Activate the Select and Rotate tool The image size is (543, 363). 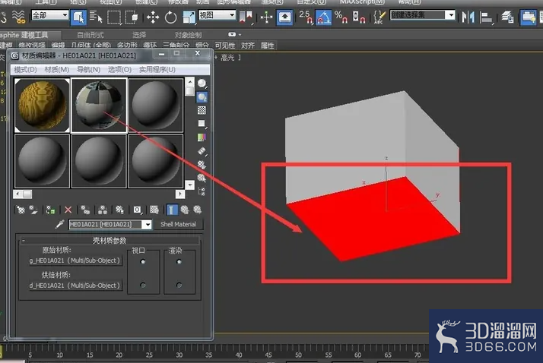point(170,17)
